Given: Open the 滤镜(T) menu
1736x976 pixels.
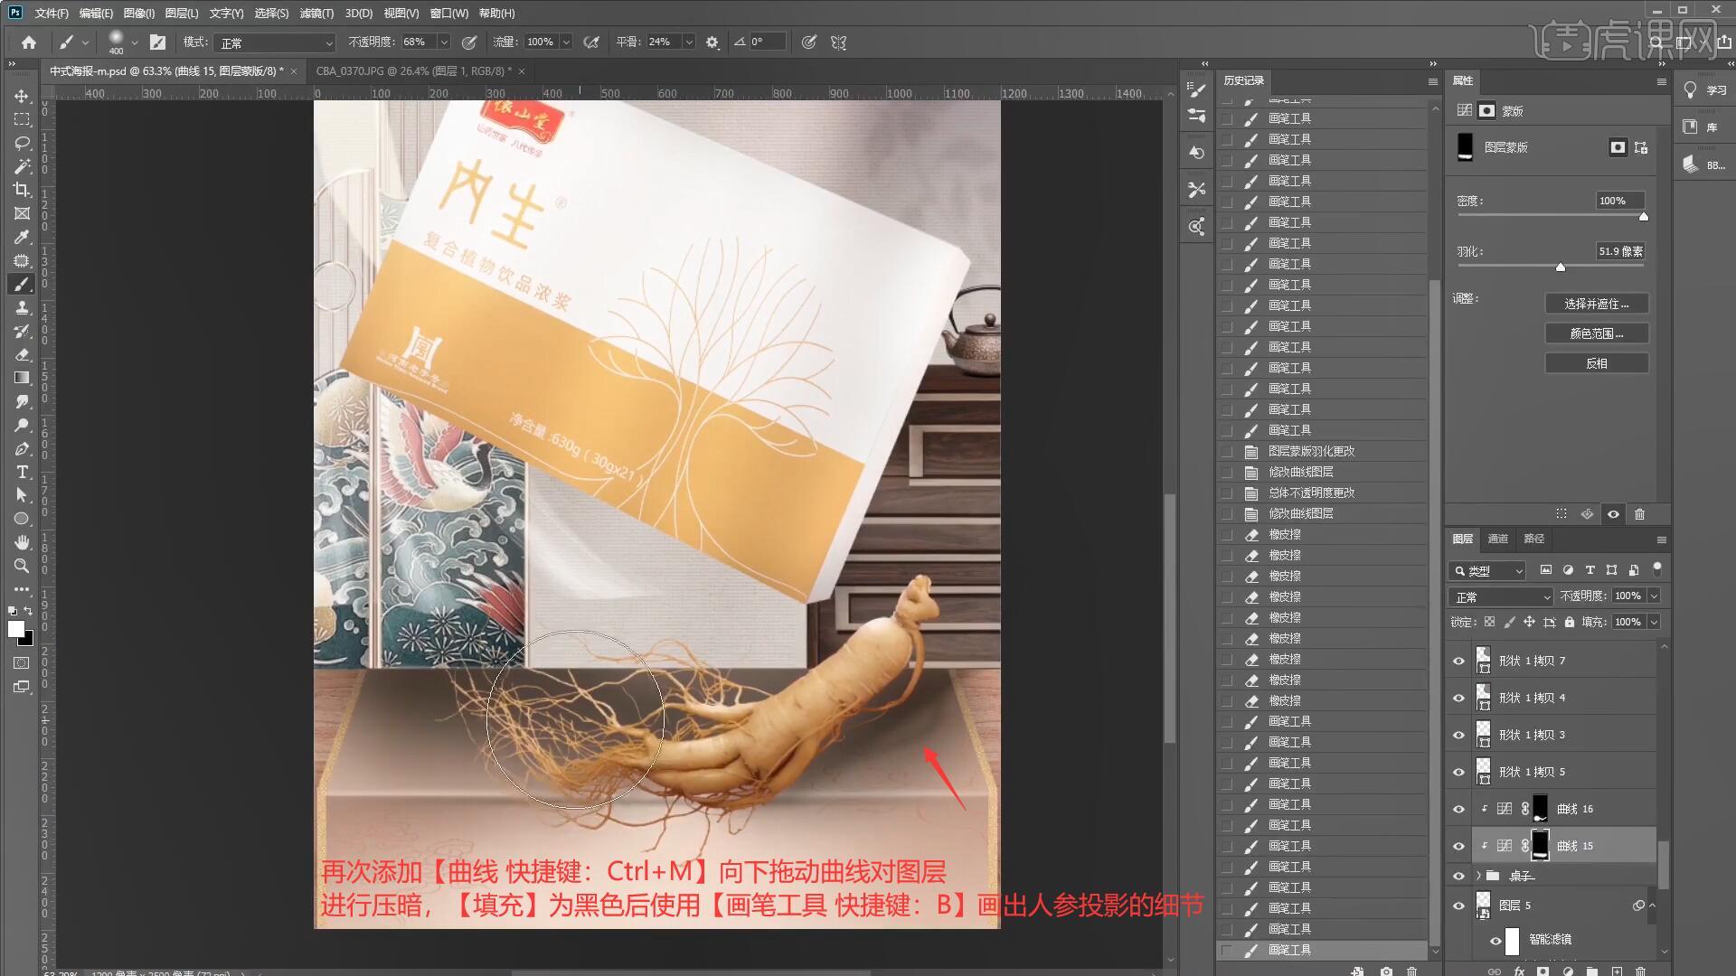Looking at the screenshot, I should click(316, 14).
